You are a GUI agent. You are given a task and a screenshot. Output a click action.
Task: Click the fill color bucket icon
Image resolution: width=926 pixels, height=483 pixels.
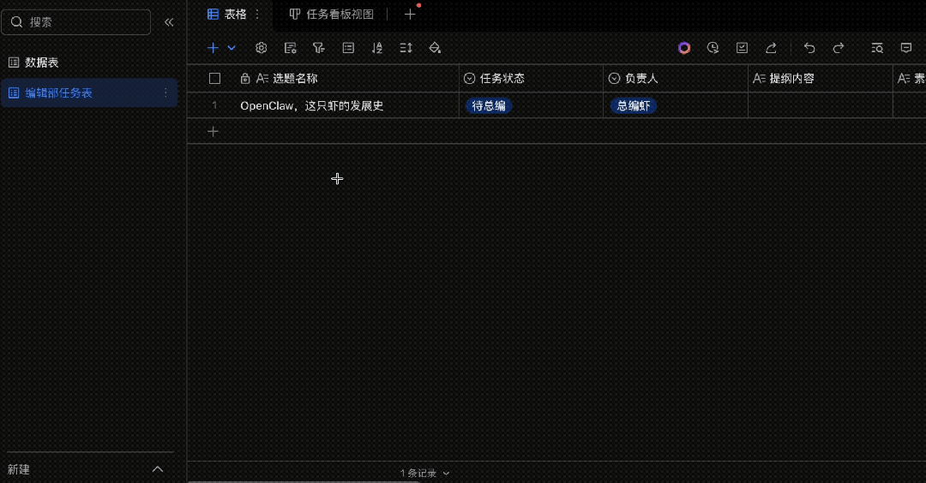(435, 48)
